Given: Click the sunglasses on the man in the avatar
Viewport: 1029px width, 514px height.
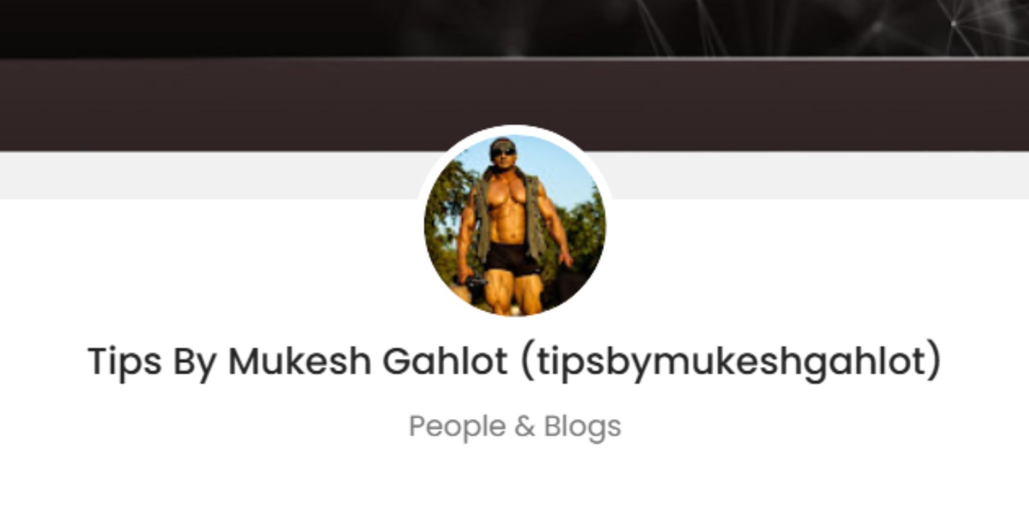Looking at the screenshot, I should coord(504,152).
